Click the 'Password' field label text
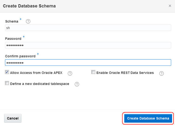The width and height of the screenshot is (175, 126). click(13, 38)
